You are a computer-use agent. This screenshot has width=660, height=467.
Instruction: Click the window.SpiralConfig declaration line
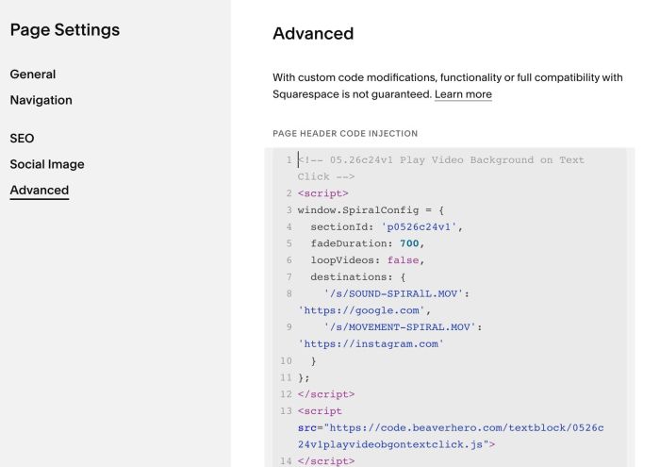point(371,210)
